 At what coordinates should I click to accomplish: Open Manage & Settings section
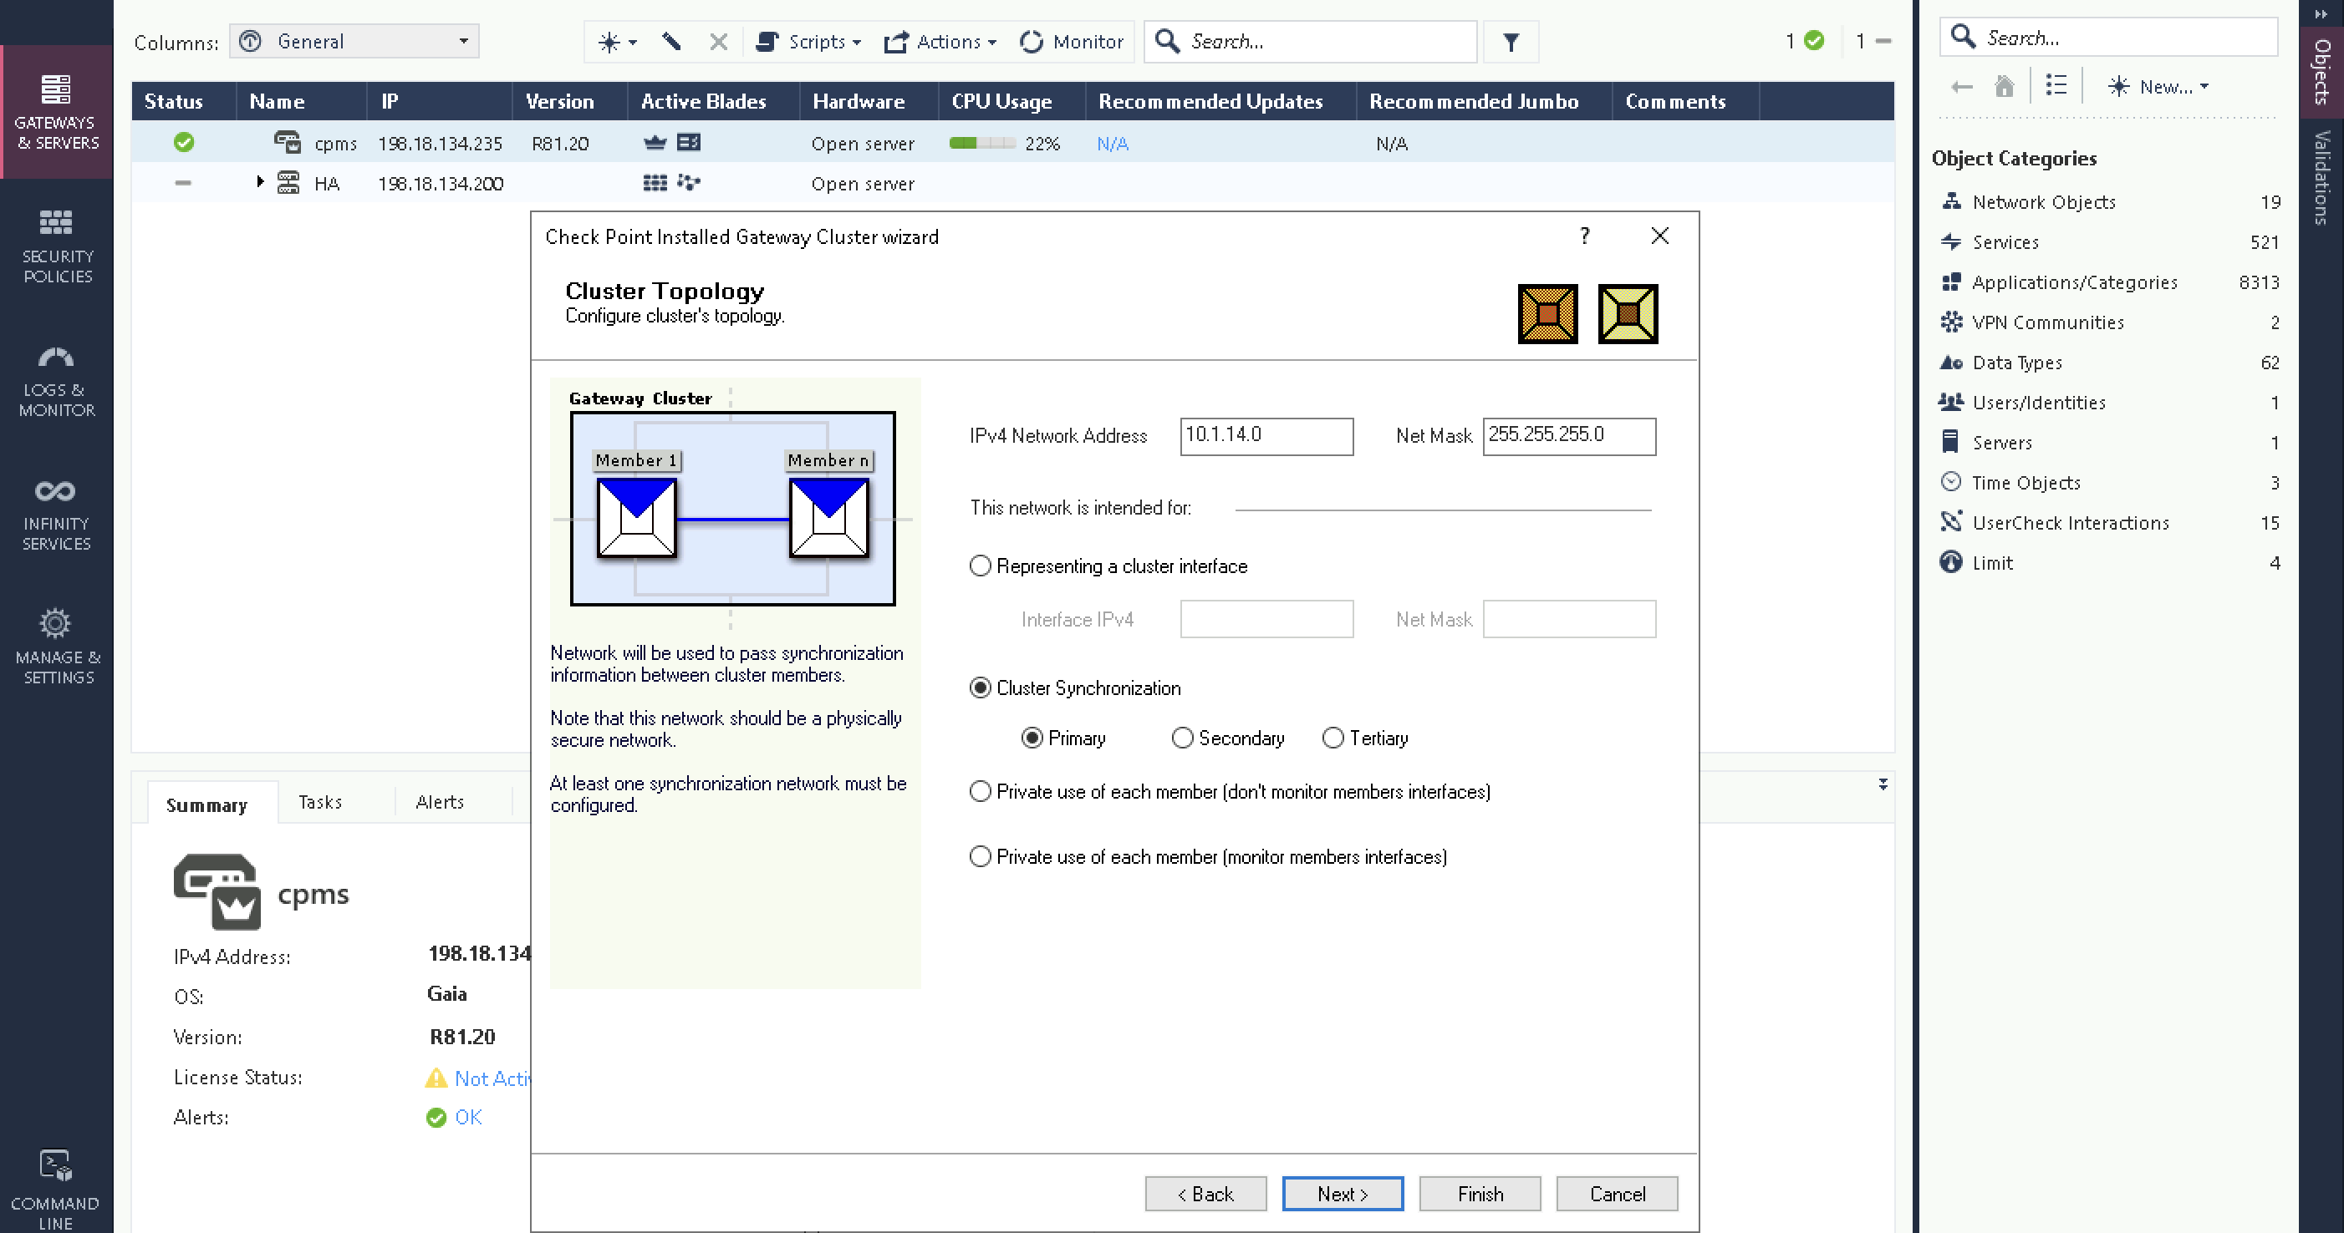tap(56, 647)
